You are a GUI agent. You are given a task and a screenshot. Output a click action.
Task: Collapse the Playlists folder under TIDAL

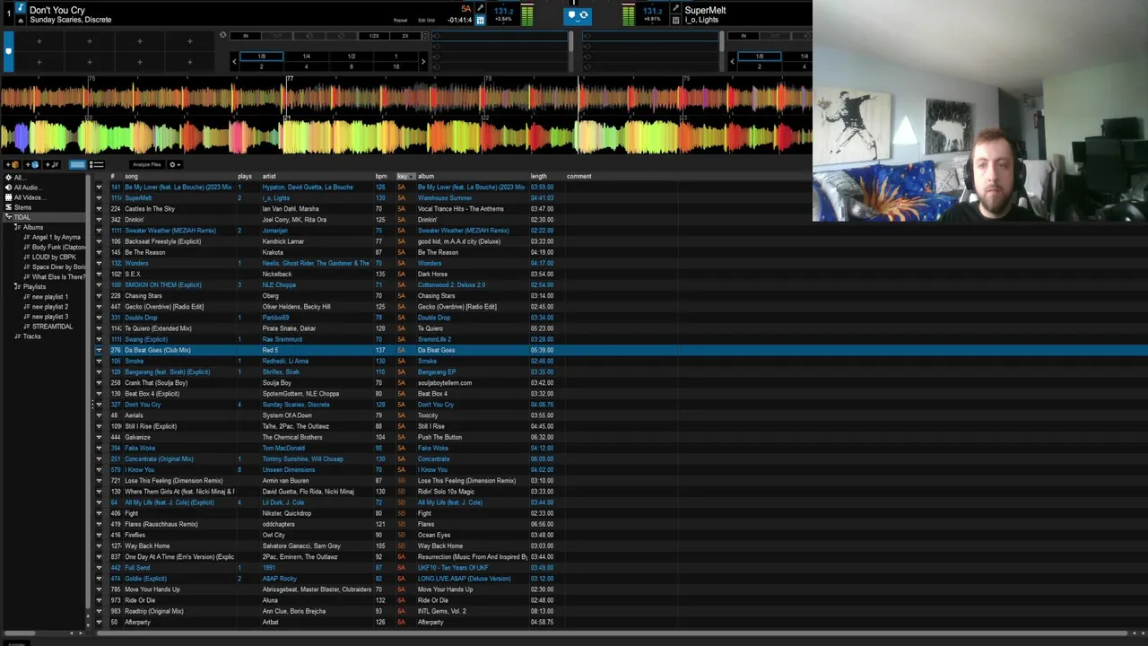click(17, 286)
